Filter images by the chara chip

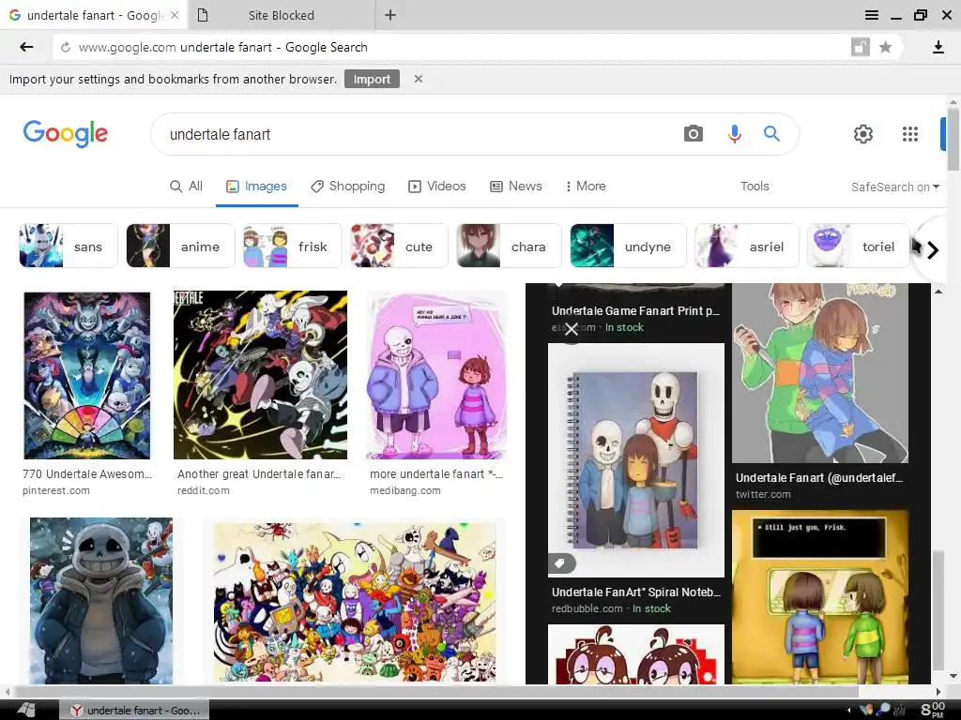(x=509, y=247)
